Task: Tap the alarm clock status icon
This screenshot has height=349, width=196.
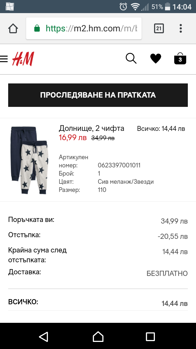Action: click(x=124, y=7)
